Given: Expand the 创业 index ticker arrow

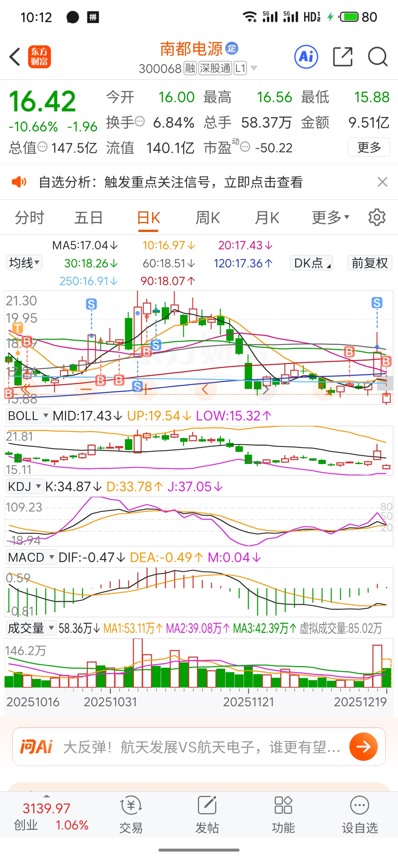Looking at the screenshot, I should click(46, 796).
